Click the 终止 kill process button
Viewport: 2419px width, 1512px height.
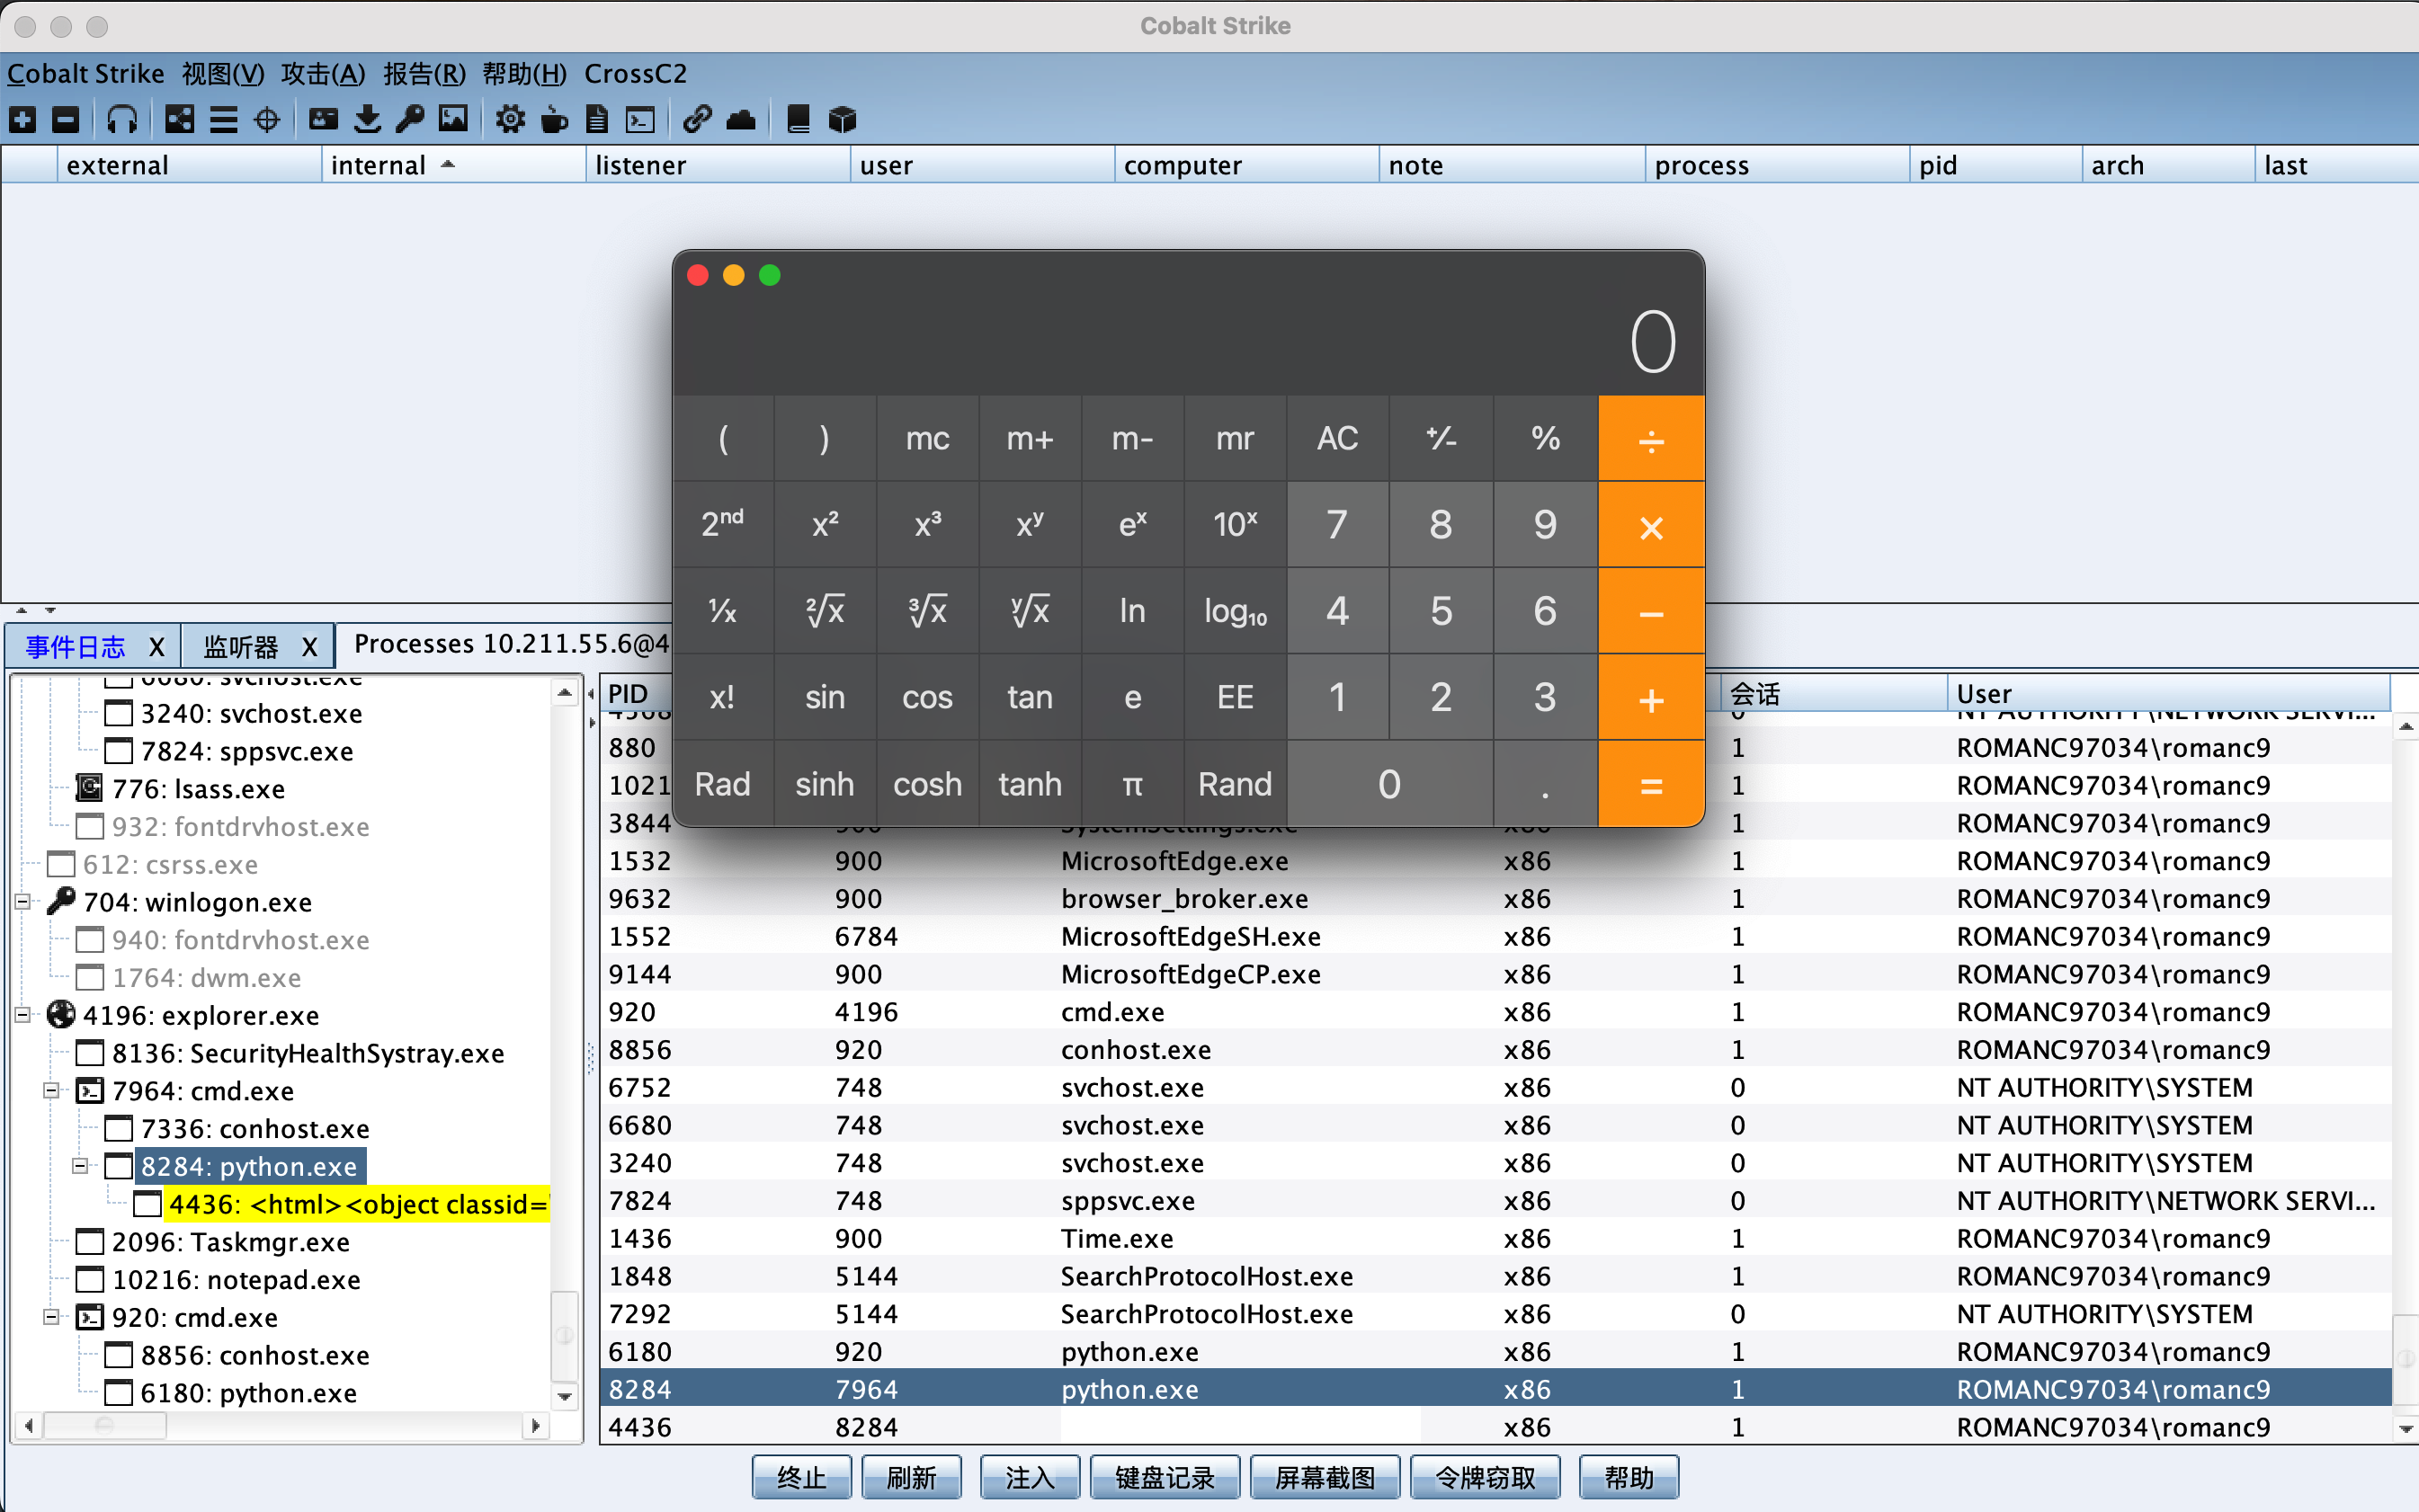801,1477
